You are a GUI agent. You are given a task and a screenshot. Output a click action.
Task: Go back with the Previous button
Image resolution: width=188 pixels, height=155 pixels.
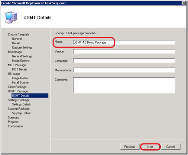(130, 147)
